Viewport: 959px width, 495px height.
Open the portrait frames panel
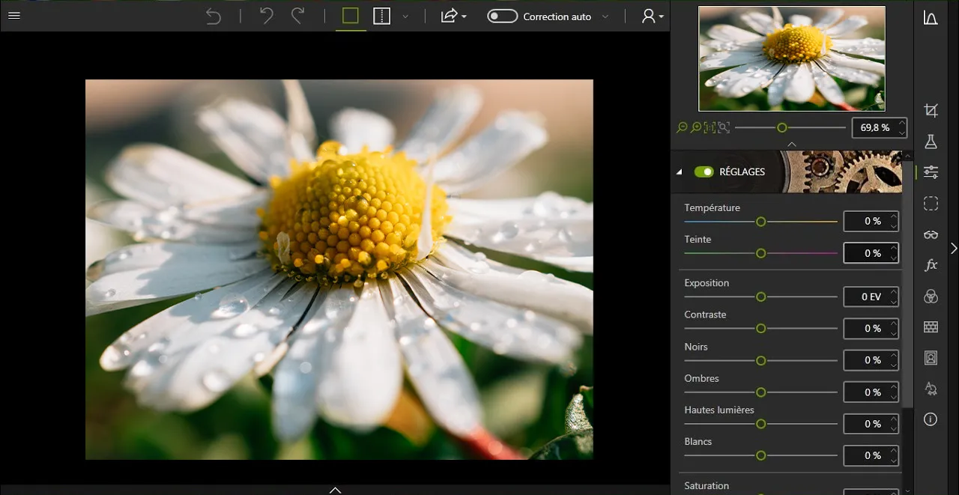click(x=931, y=358)
